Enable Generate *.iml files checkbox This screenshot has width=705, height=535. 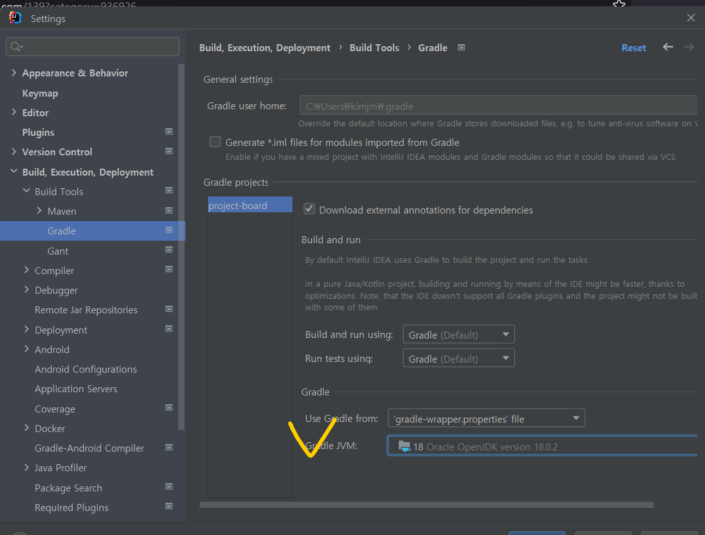pos(215,142)
